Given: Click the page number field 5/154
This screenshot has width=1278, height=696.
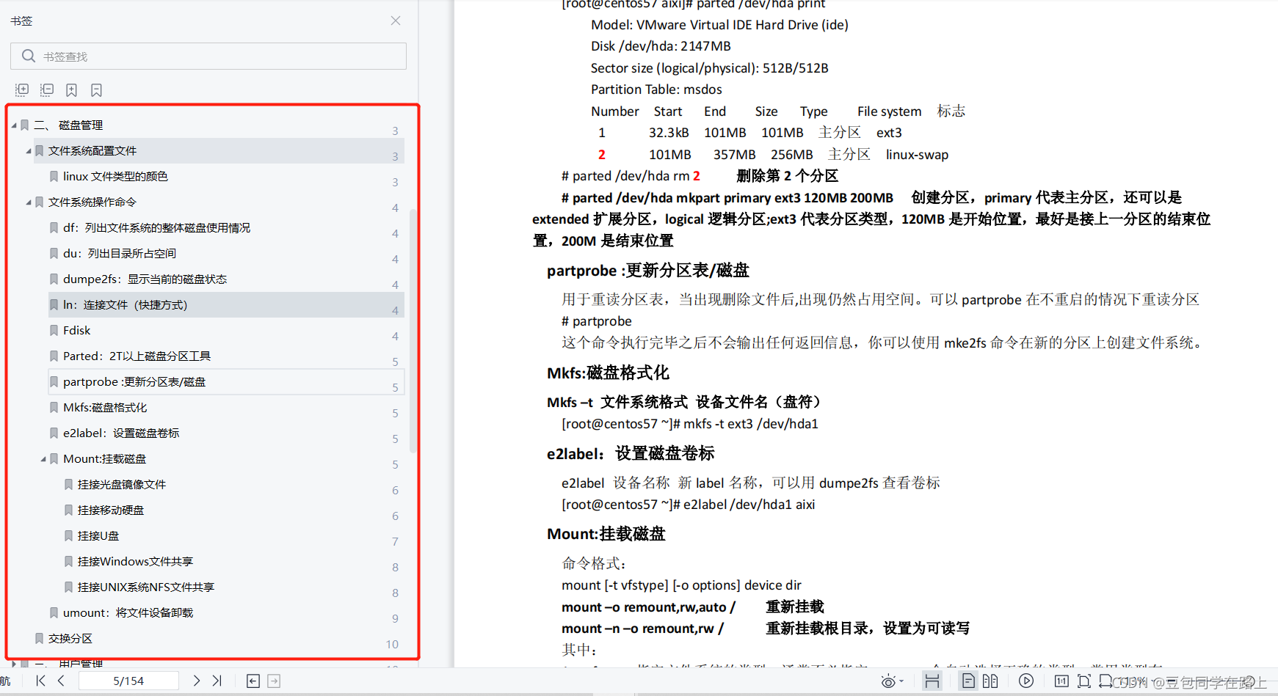Looking at the screenshot, I should tap(128, 681).
